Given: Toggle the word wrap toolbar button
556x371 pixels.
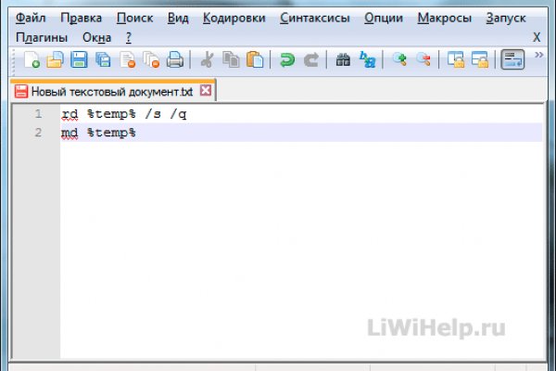Looking at the screenshot, I should pyautogui.click(x=512, y=60).
